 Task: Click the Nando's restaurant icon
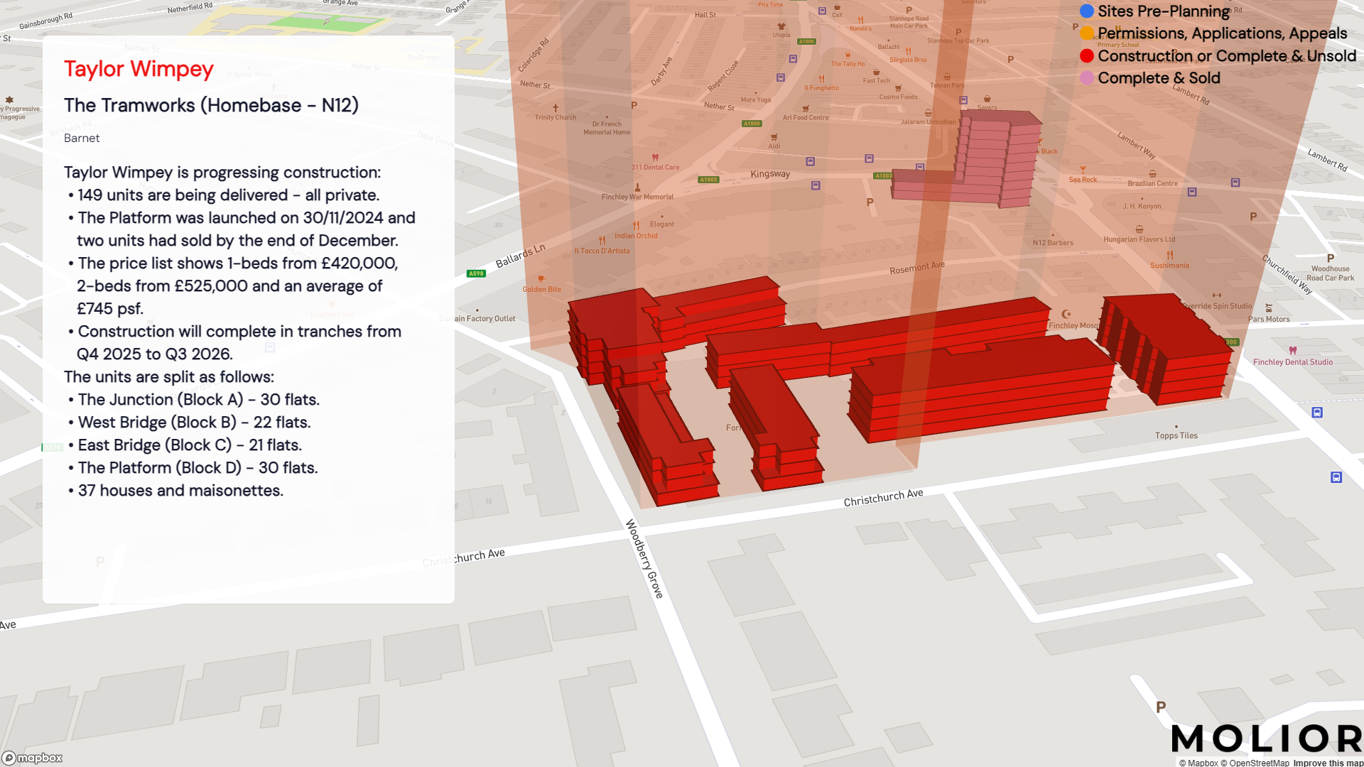(x=860, y=20)
